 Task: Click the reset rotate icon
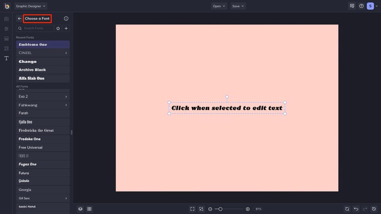347,209
